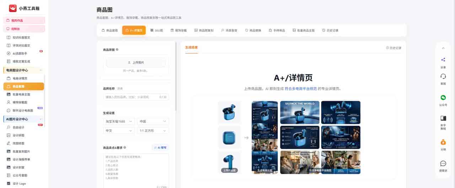Focus the 商品卖点&要求 text area
The height and width of the screenshot is (188, 455).
(x=136, y=171)
